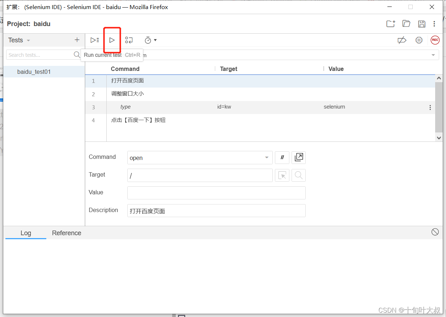Image resolution: width=446 pixels, height=317 pixels.
Task: Click the id=kw target cell
Action: click(x=224, y=107)
